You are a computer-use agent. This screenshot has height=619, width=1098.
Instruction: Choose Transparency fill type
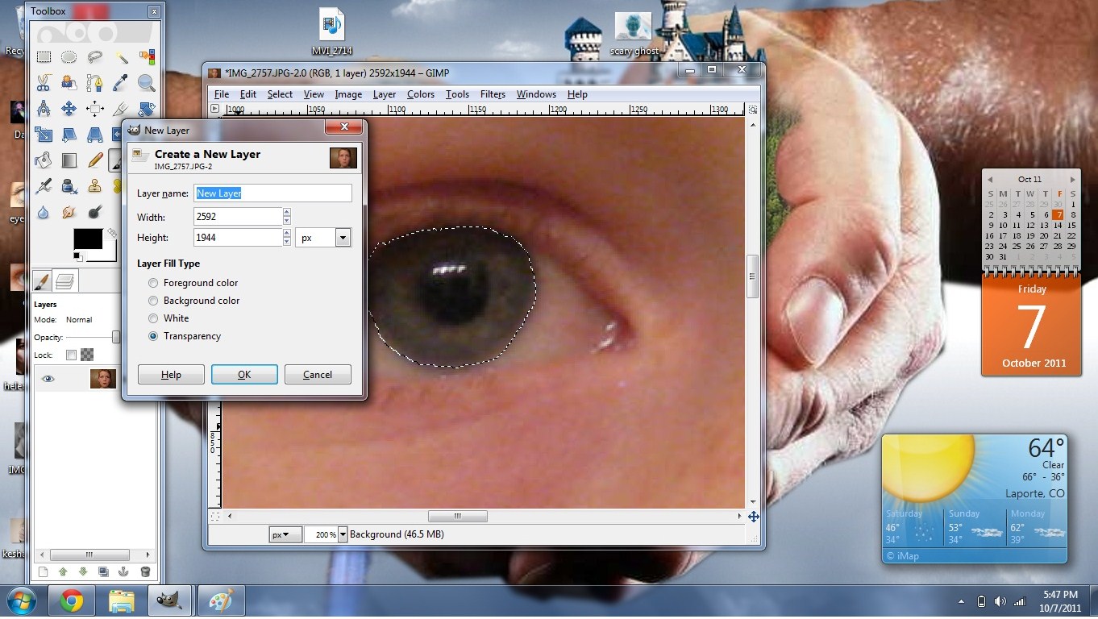pyautogui.click(x=153, y=336)
